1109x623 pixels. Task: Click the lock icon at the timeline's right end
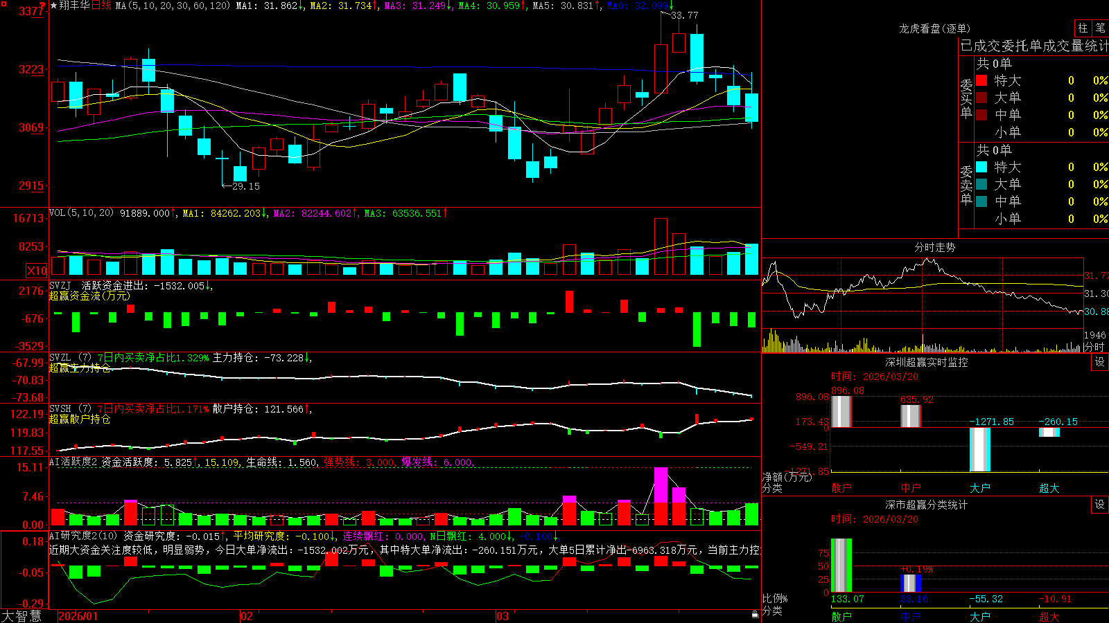click(x=756, y=615)
